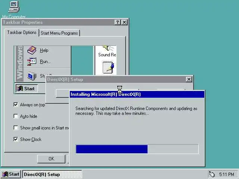Click the Help book icon in preview

pyautogui.click(x=32, y=50)
